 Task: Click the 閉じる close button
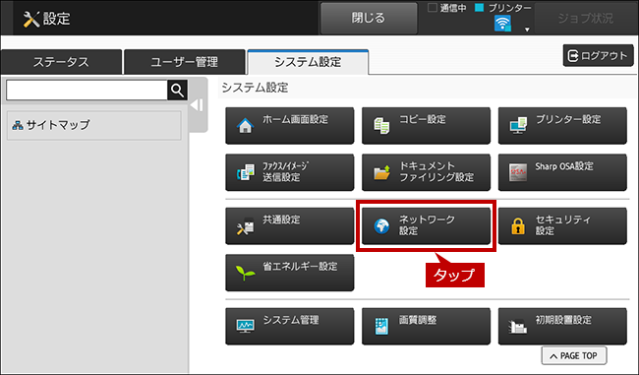(x=369, y=18)
